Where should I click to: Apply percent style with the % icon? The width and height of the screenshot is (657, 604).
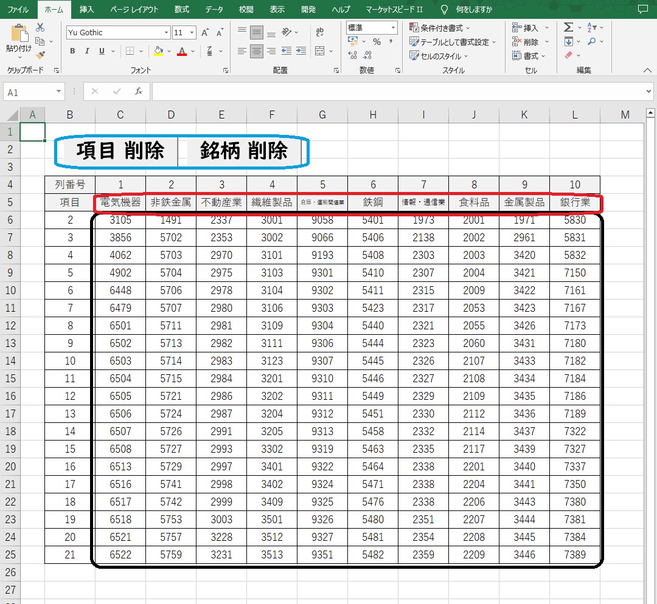click(x=377, y=42)
